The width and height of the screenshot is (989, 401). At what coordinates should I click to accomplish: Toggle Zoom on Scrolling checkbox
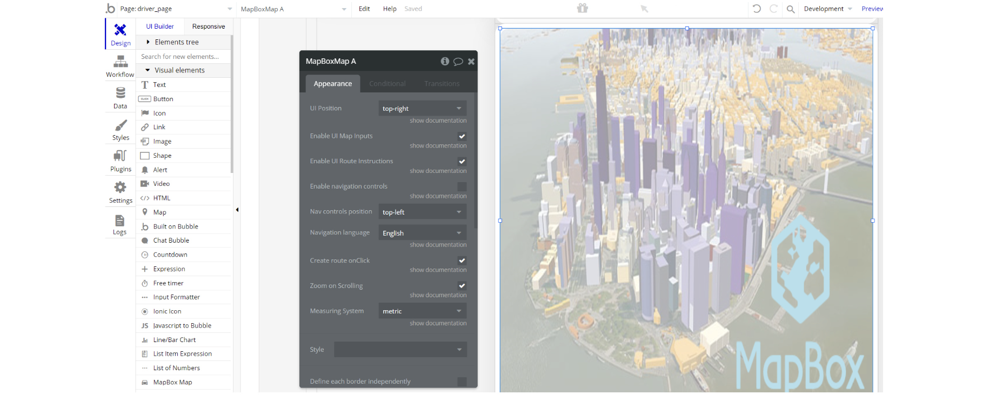pyautogui.click(x=462, y=286)
